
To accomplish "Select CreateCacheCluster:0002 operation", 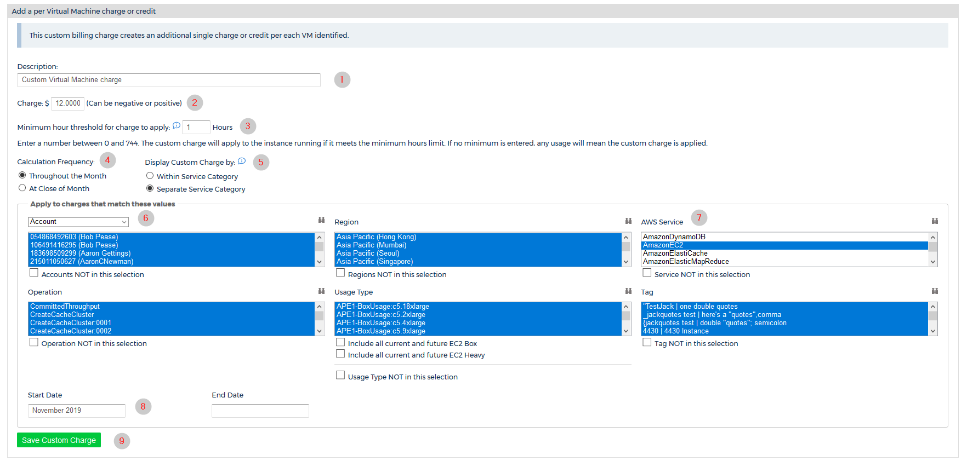I will (172, 331).
